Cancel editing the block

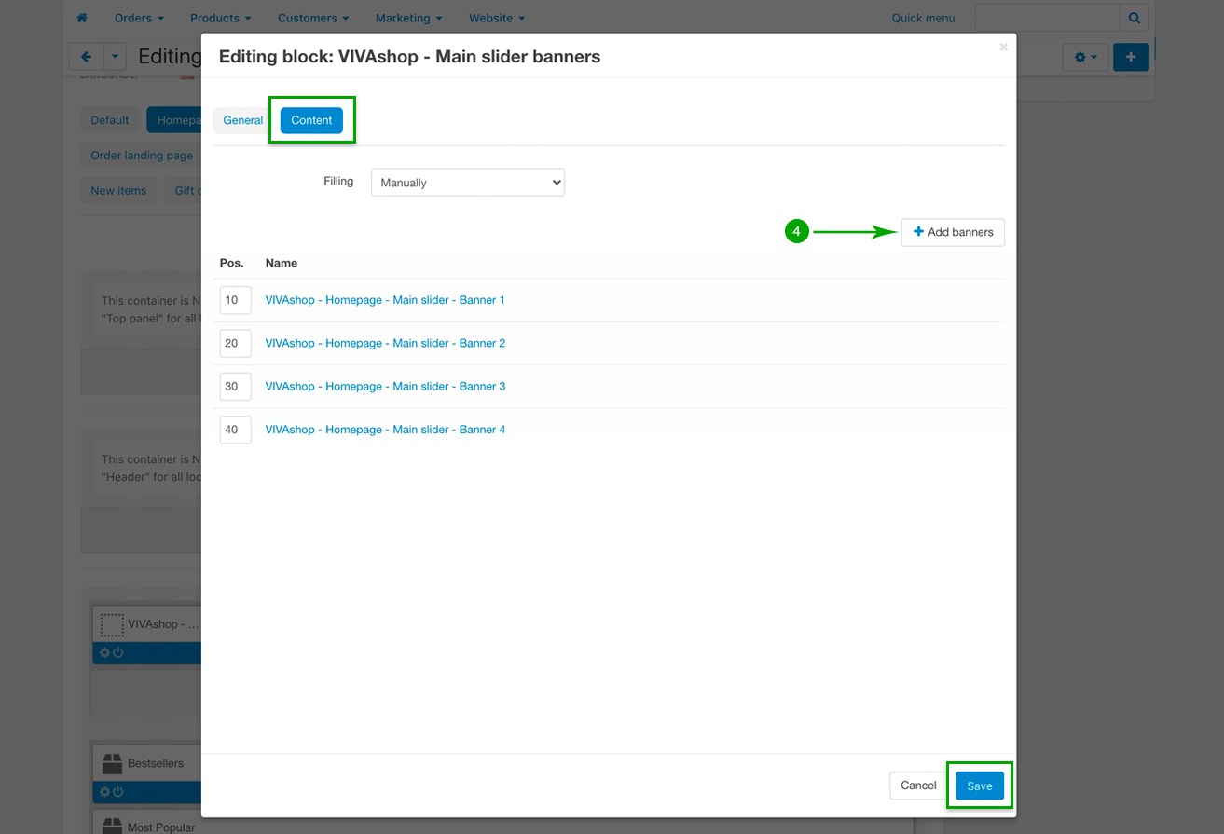coord(917,786)
